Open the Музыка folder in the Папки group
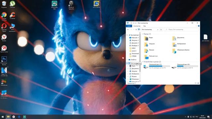Viewport: 212px width, 119px height. [149, 51]
